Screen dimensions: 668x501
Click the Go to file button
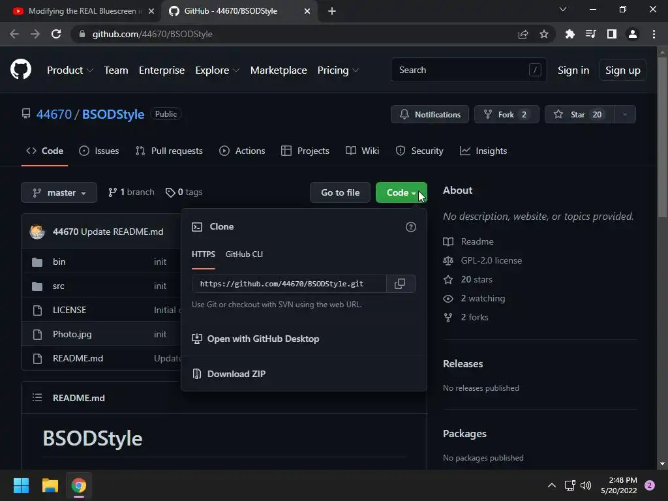(340, 192)
